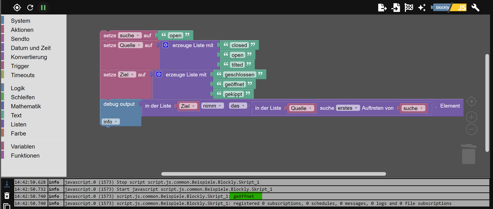Click the 14:42:50.628 log timestamp

click(x=30, y=182)
